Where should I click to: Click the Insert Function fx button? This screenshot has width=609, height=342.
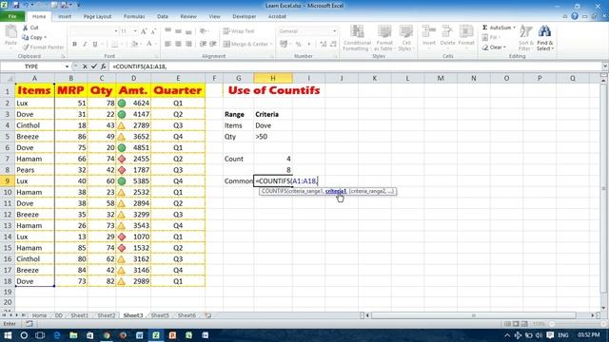104,66
